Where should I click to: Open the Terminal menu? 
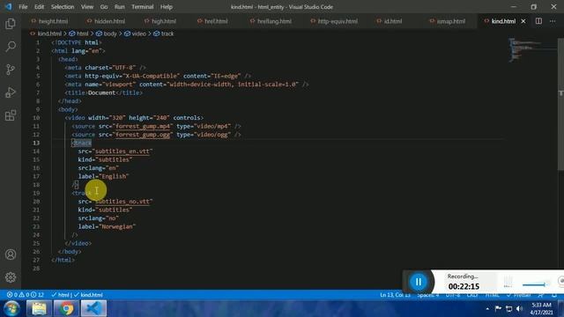coord(142,7)
